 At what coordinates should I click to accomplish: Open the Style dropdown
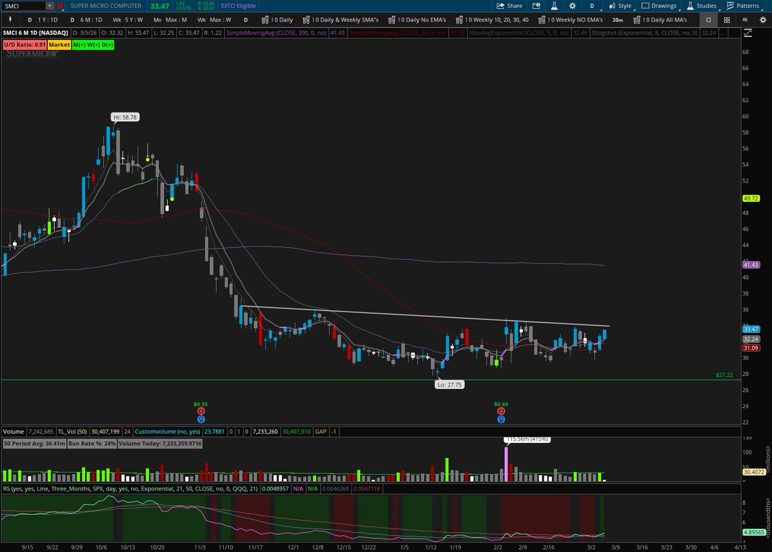point(620,6)
